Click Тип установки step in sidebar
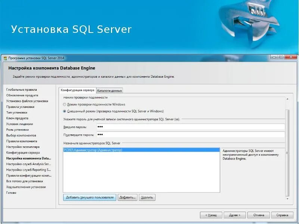 (16, 112)
